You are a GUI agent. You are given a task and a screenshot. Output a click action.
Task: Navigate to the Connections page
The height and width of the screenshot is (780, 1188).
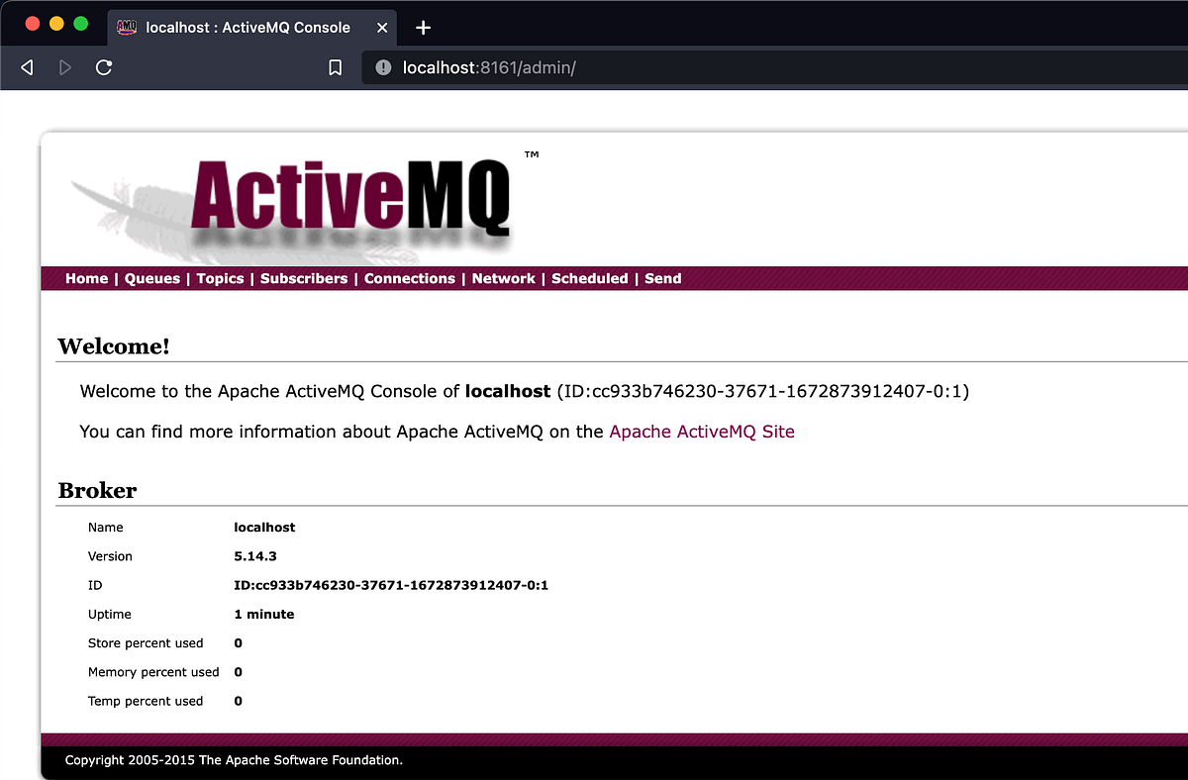pos(409,278)
